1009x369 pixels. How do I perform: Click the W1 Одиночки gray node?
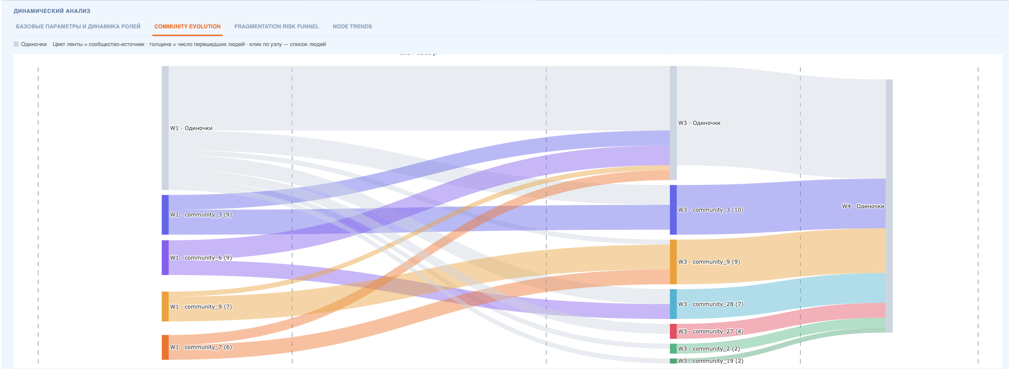click(x=165, y=128)
